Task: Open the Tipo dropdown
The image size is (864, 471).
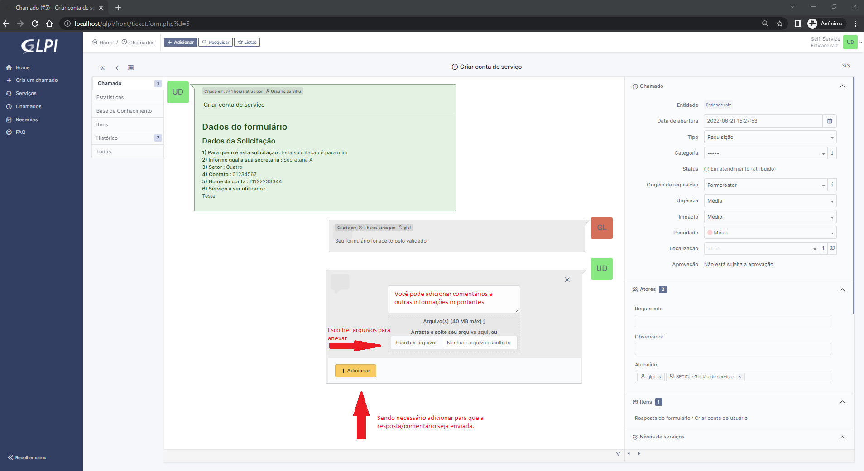Action: click(769, 137)
